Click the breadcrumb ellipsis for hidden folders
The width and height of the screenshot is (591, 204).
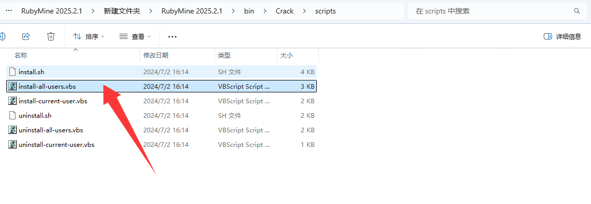pos(9,11)
